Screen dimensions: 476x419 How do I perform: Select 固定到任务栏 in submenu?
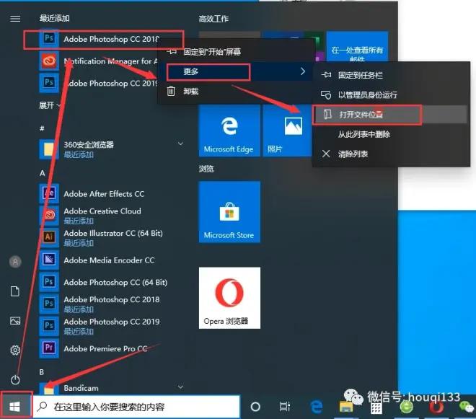[x=391, y=75]
